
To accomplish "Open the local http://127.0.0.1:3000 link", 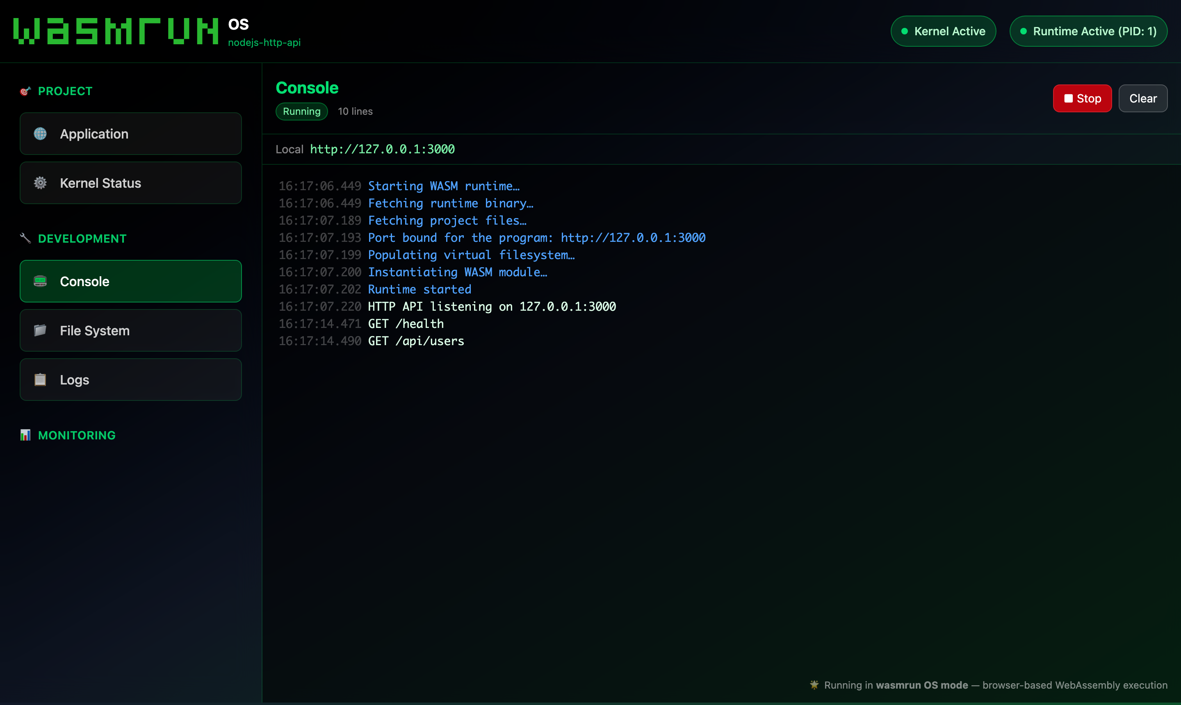I will coord(382,149).
